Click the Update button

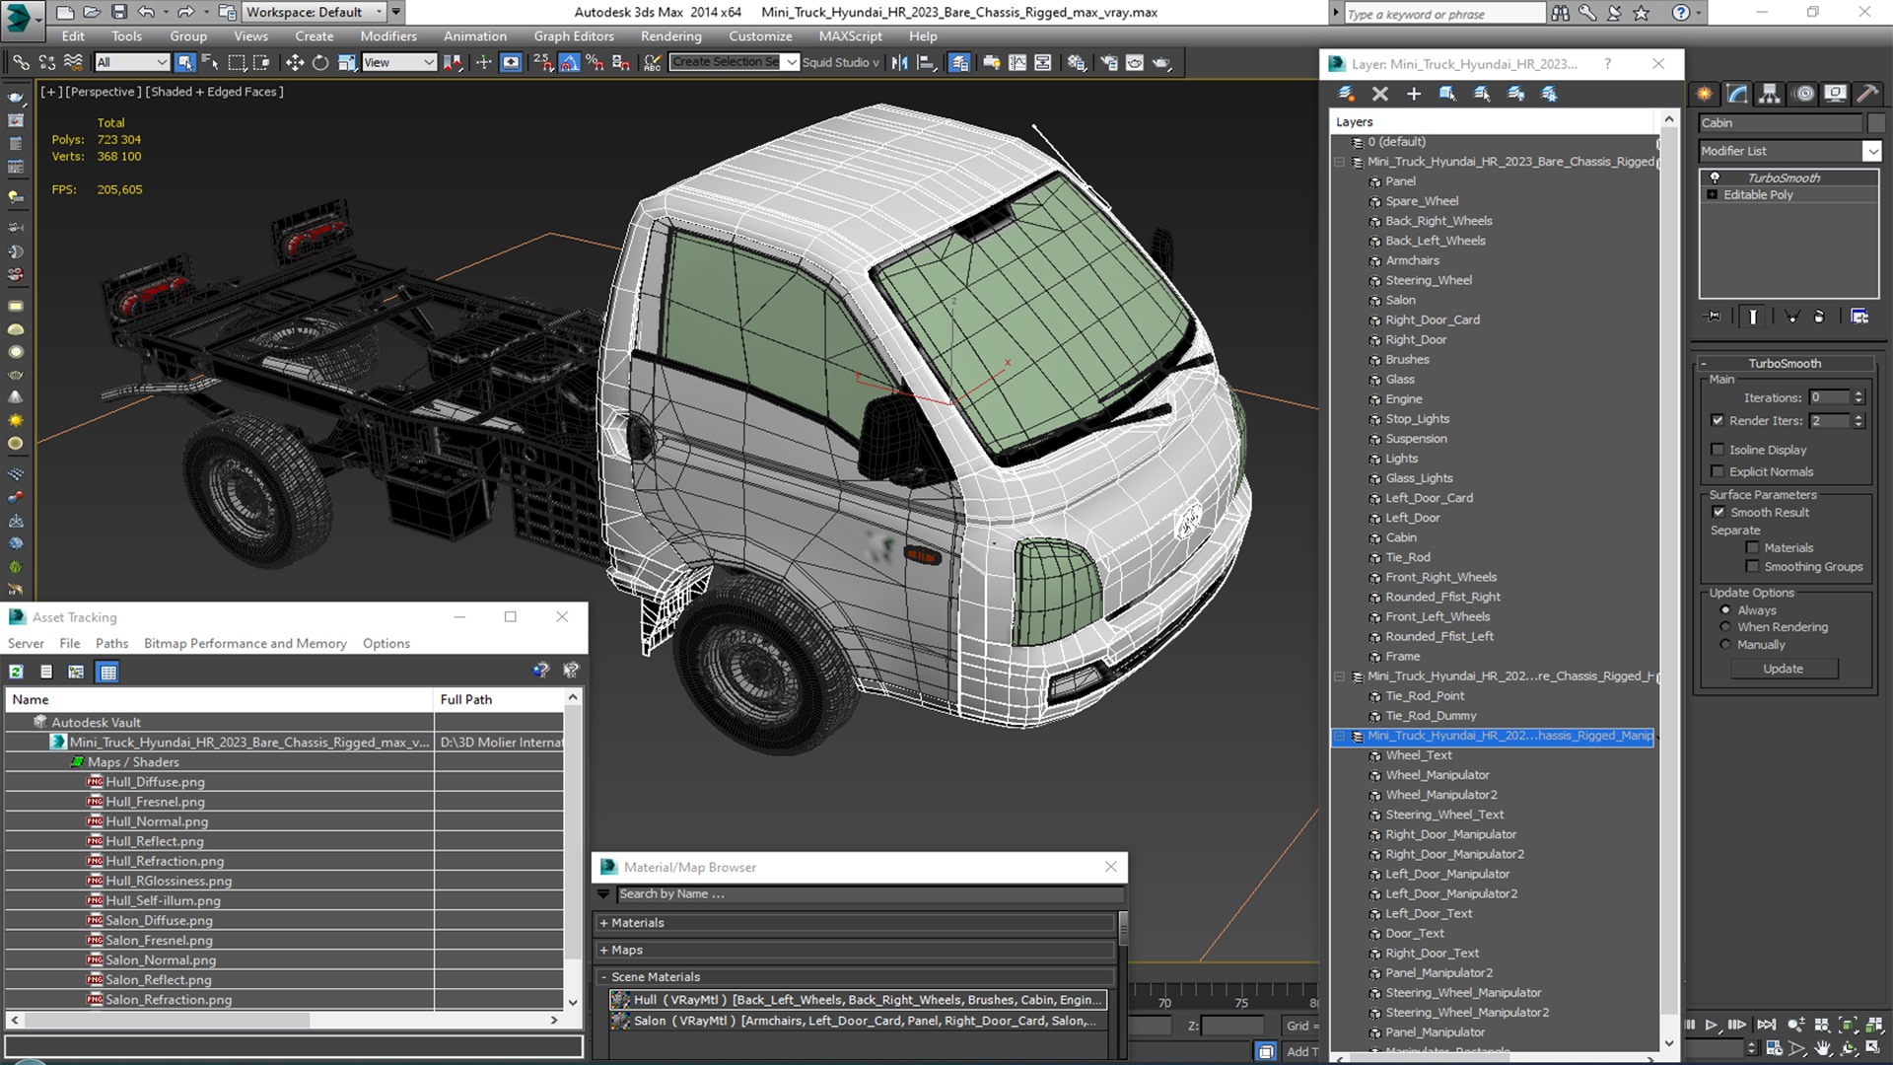tap(1783, 669)
